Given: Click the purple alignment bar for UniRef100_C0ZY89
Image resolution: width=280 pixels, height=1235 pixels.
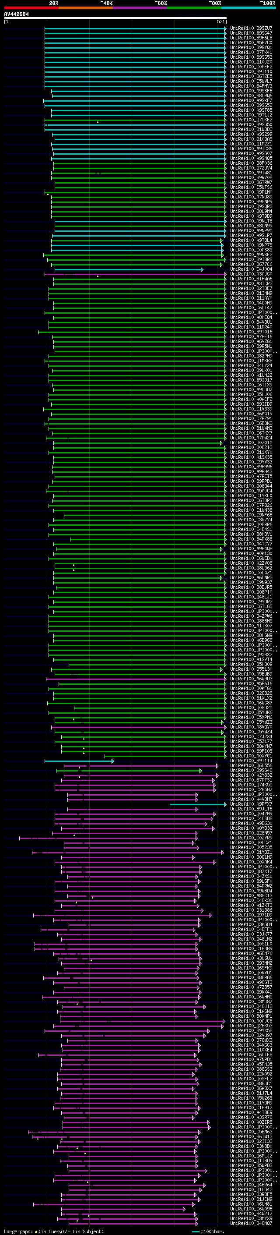Looking at the screenshot, I should (108, 838).
